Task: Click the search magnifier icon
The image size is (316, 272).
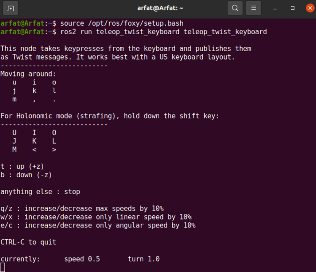Action: coord(235,8)
